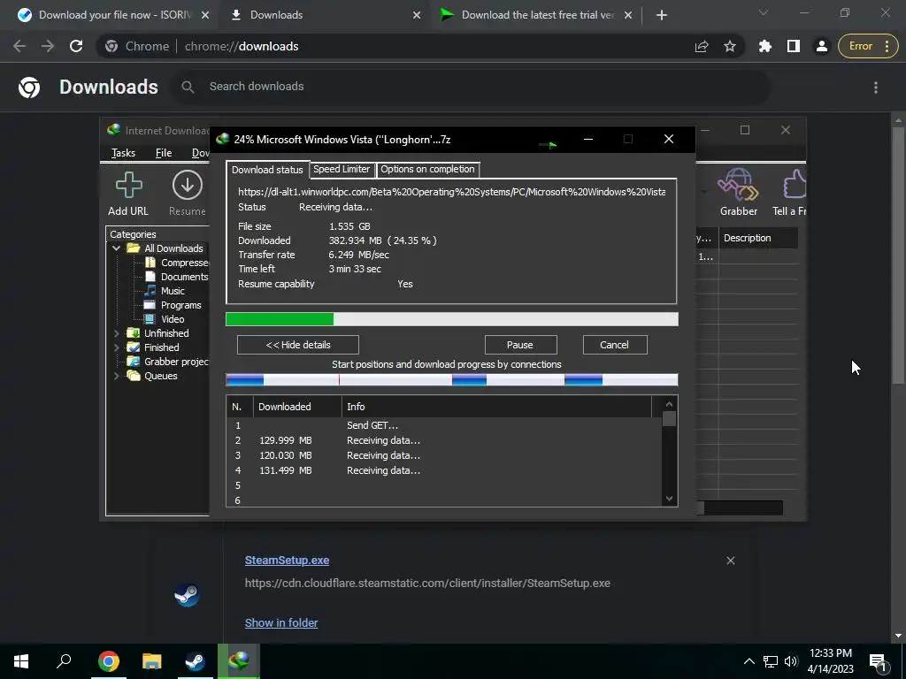Viewport: 906px width, 679px height.
Task: Select the Download status tab
Action: (267, 169)
